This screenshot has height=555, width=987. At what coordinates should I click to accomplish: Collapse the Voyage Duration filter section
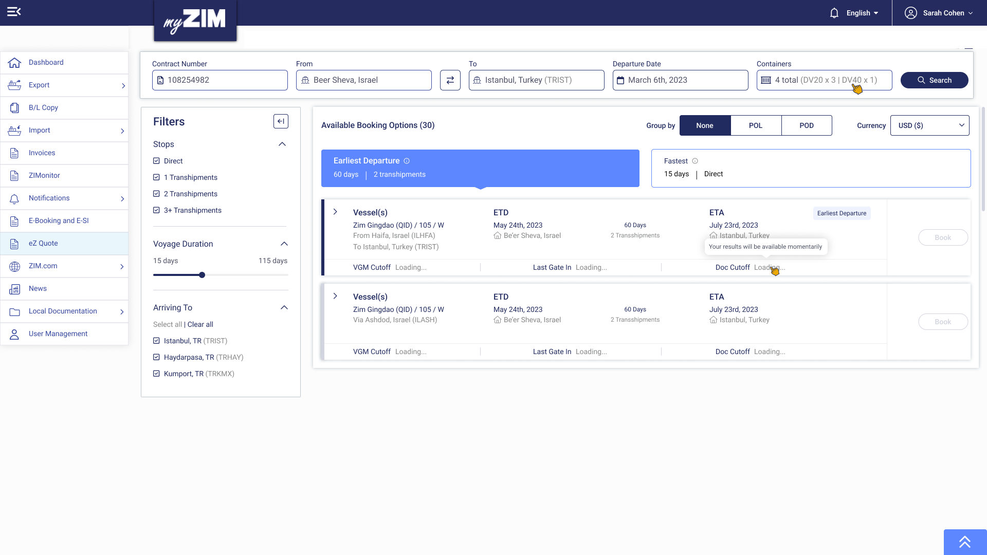[284, 244]
